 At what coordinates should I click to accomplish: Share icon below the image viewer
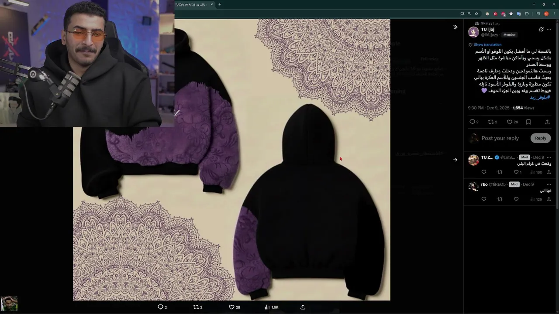click(303, 307)
